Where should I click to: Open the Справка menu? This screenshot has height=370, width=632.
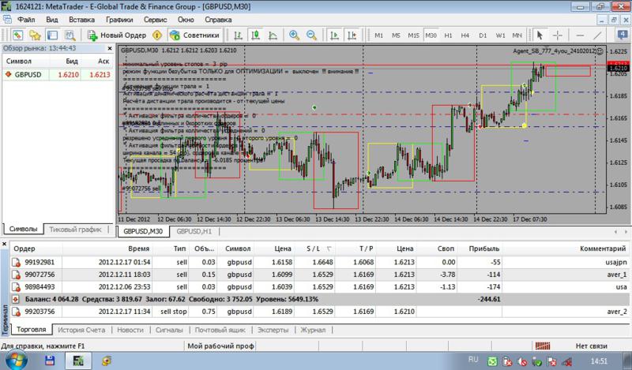tap(218, 19)
